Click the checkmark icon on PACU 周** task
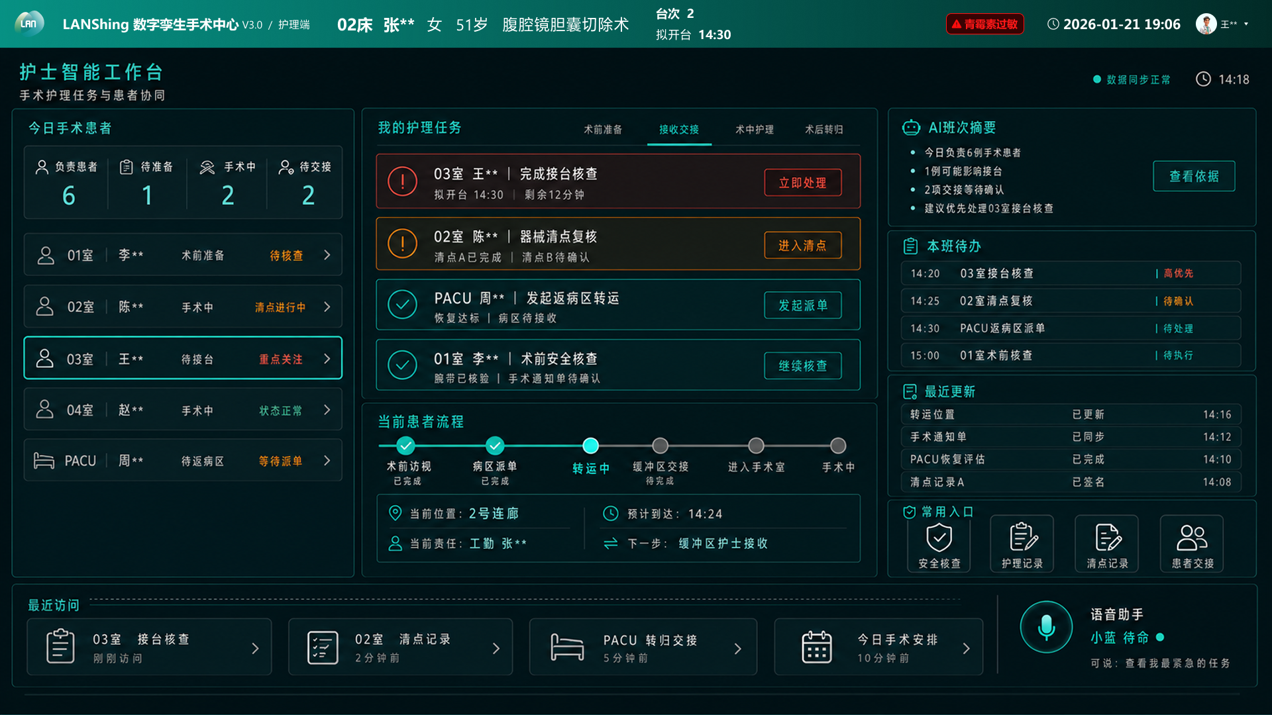1272x715 pixels. point(402,305)
